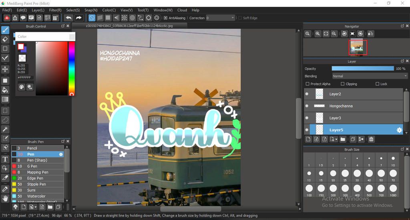This screenshot has width=410, height=220.
Task: Click the Redo arrow in toolbar
Action: click(78, 18)
